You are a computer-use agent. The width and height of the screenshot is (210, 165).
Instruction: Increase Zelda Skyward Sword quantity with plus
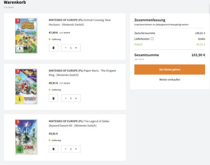tap(76, 149)
